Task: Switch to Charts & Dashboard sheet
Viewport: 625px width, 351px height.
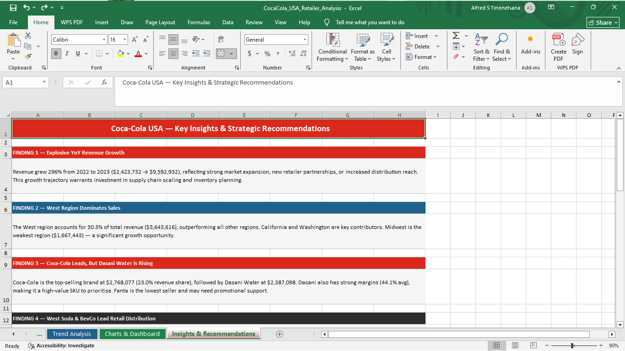Action: [132, 334]
